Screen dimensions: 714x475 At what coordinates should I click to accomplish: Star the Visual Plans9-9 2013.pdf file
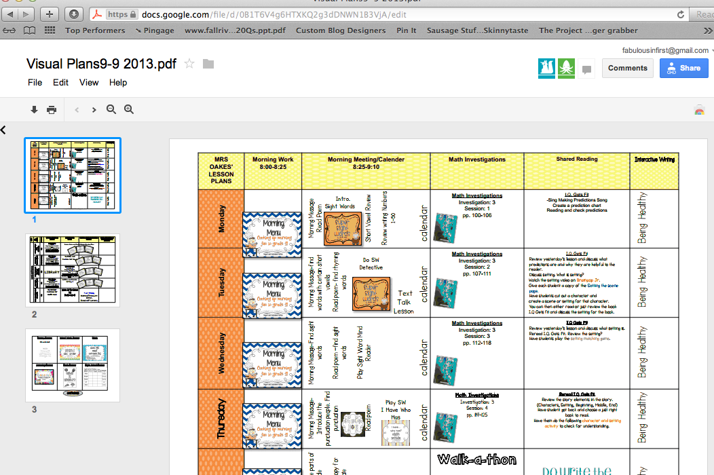click(x=189, y=64)
